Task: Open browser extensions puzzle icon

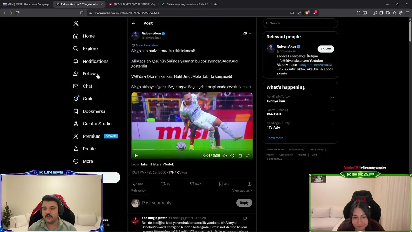Action: [358, 13]
